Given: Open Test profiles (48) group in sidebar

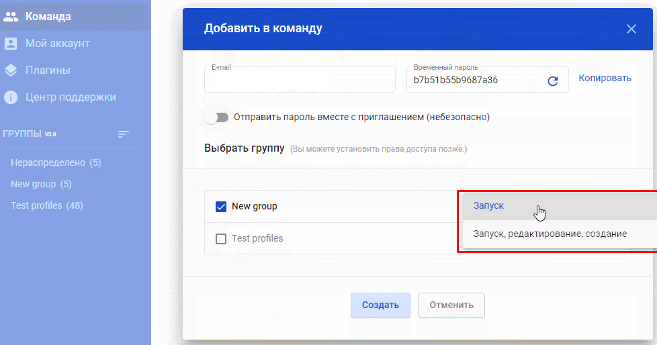Looking at the screenshot, I should click(47, 205).
